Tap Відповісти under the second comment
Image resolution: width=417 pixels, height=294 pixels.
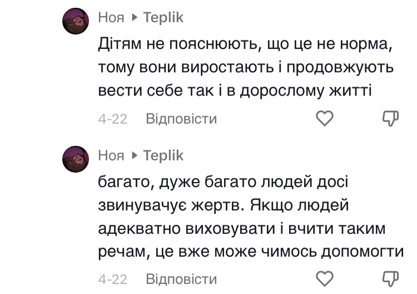tap(181, 278)
